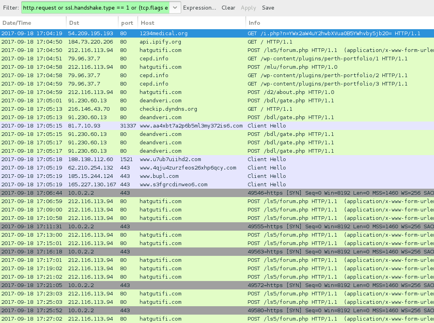Click the display filter input field
434x323 pixels.
(96, 8)
